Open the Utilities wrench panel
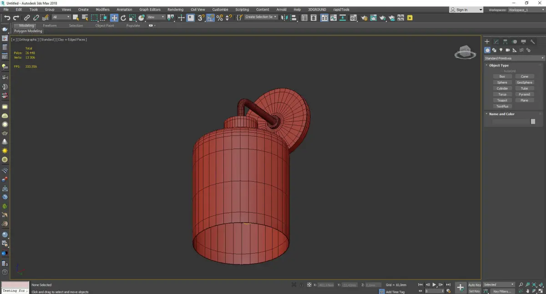This screenshot has width=546, height=294. pyautogui.click(x=533, y=42)
